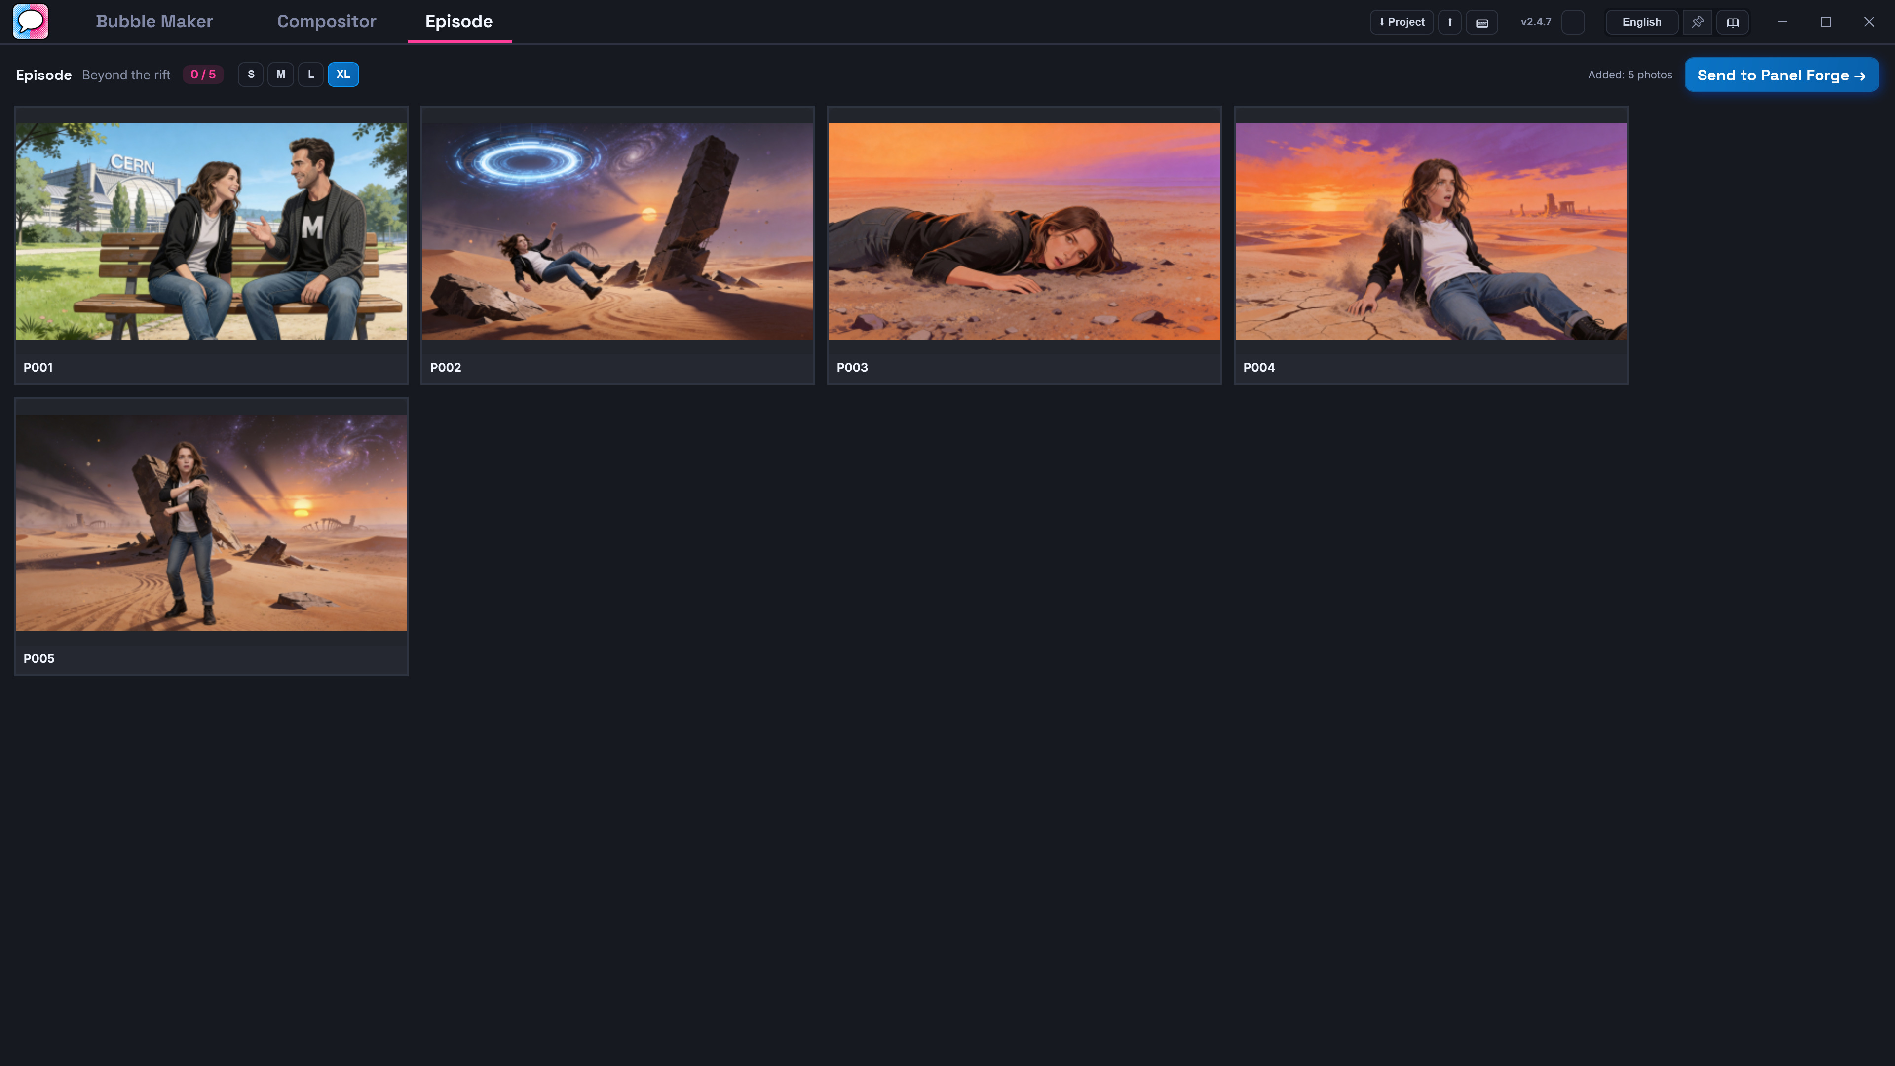Set thumbnail size to XL

343,75
